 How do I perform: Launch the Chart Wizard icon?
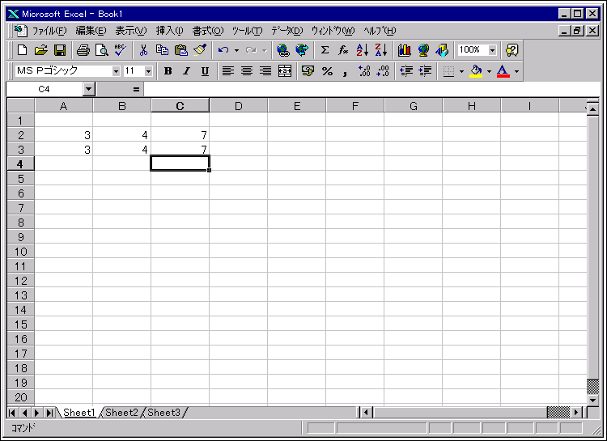tap(405, 50)
